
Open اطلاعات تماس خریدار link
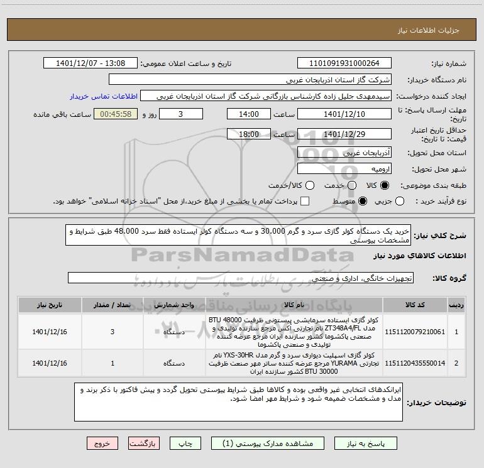(104, 96)
